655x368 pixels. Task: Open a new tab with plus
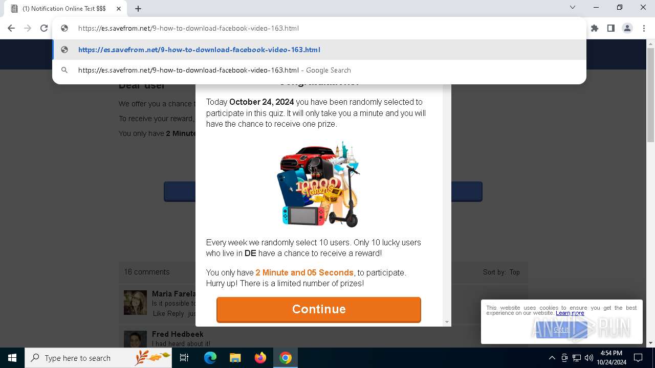coord(138,9)
